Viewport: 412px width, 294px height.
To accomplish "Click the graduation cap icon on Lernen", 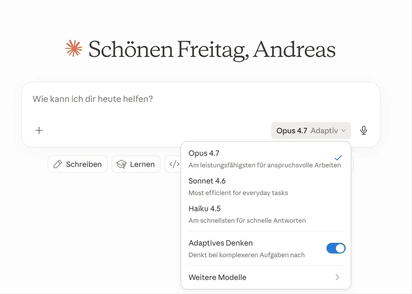I will click(122, 164).
